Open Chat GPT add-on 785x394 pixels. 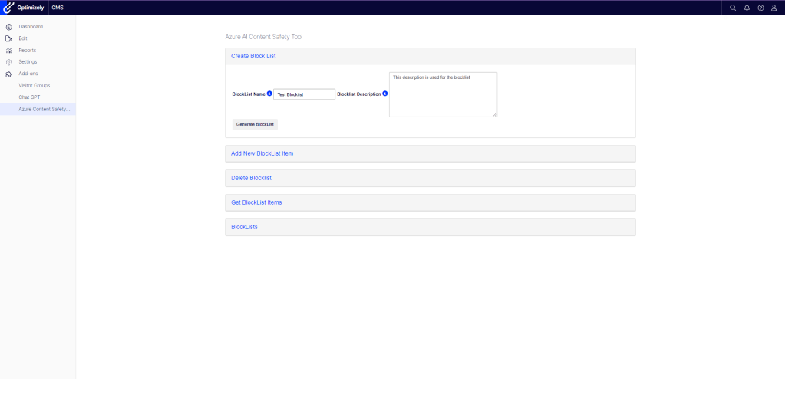[x=29, y=97]
